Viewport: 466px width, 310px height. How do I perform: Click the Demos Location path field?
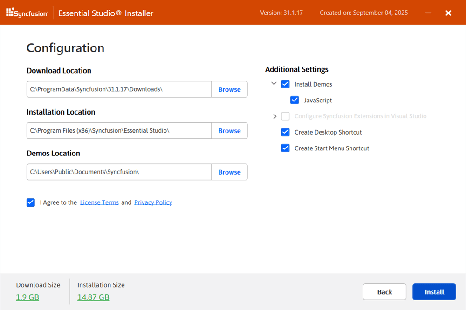pyautogui.click(x=119, y=172)
